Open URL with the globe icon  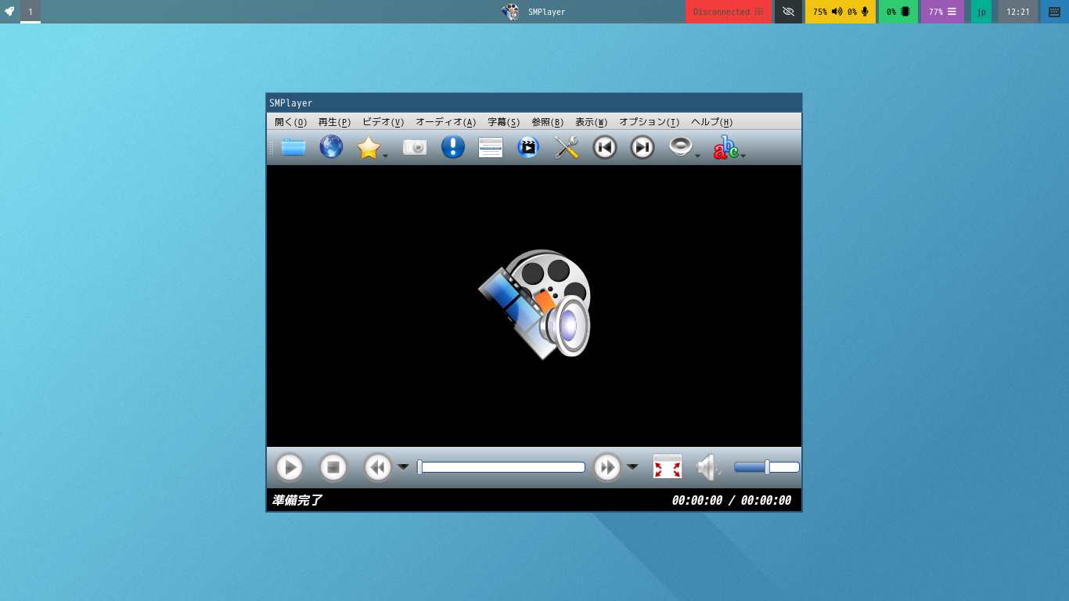pyautogui.click(x=331, y=147)
